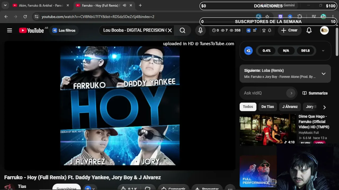Show more filter chips with arrow
This screenshot has height=190, width=339.
[324, 107]
